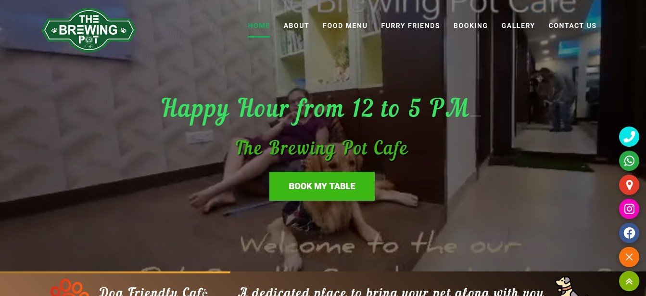The height and width of the screenshot is (296, 646).
Task: Visit Instagram through the pink icon
Action: (x=629, y=209)
